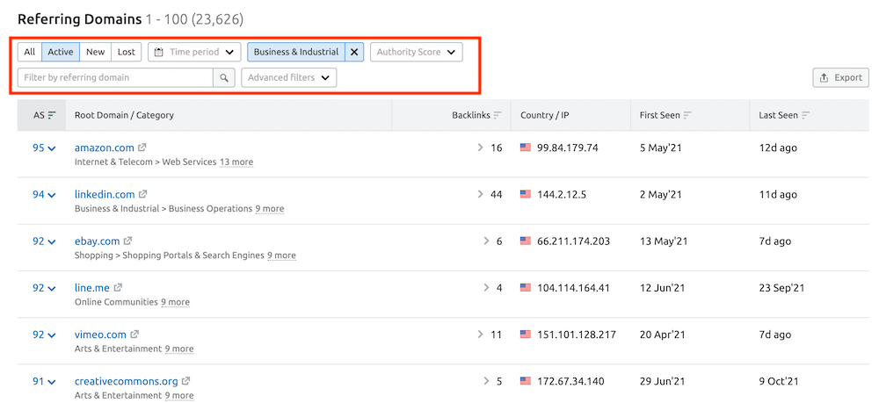Switch to New referring domains
Screen dimensions: 879x403
(95, 52)
